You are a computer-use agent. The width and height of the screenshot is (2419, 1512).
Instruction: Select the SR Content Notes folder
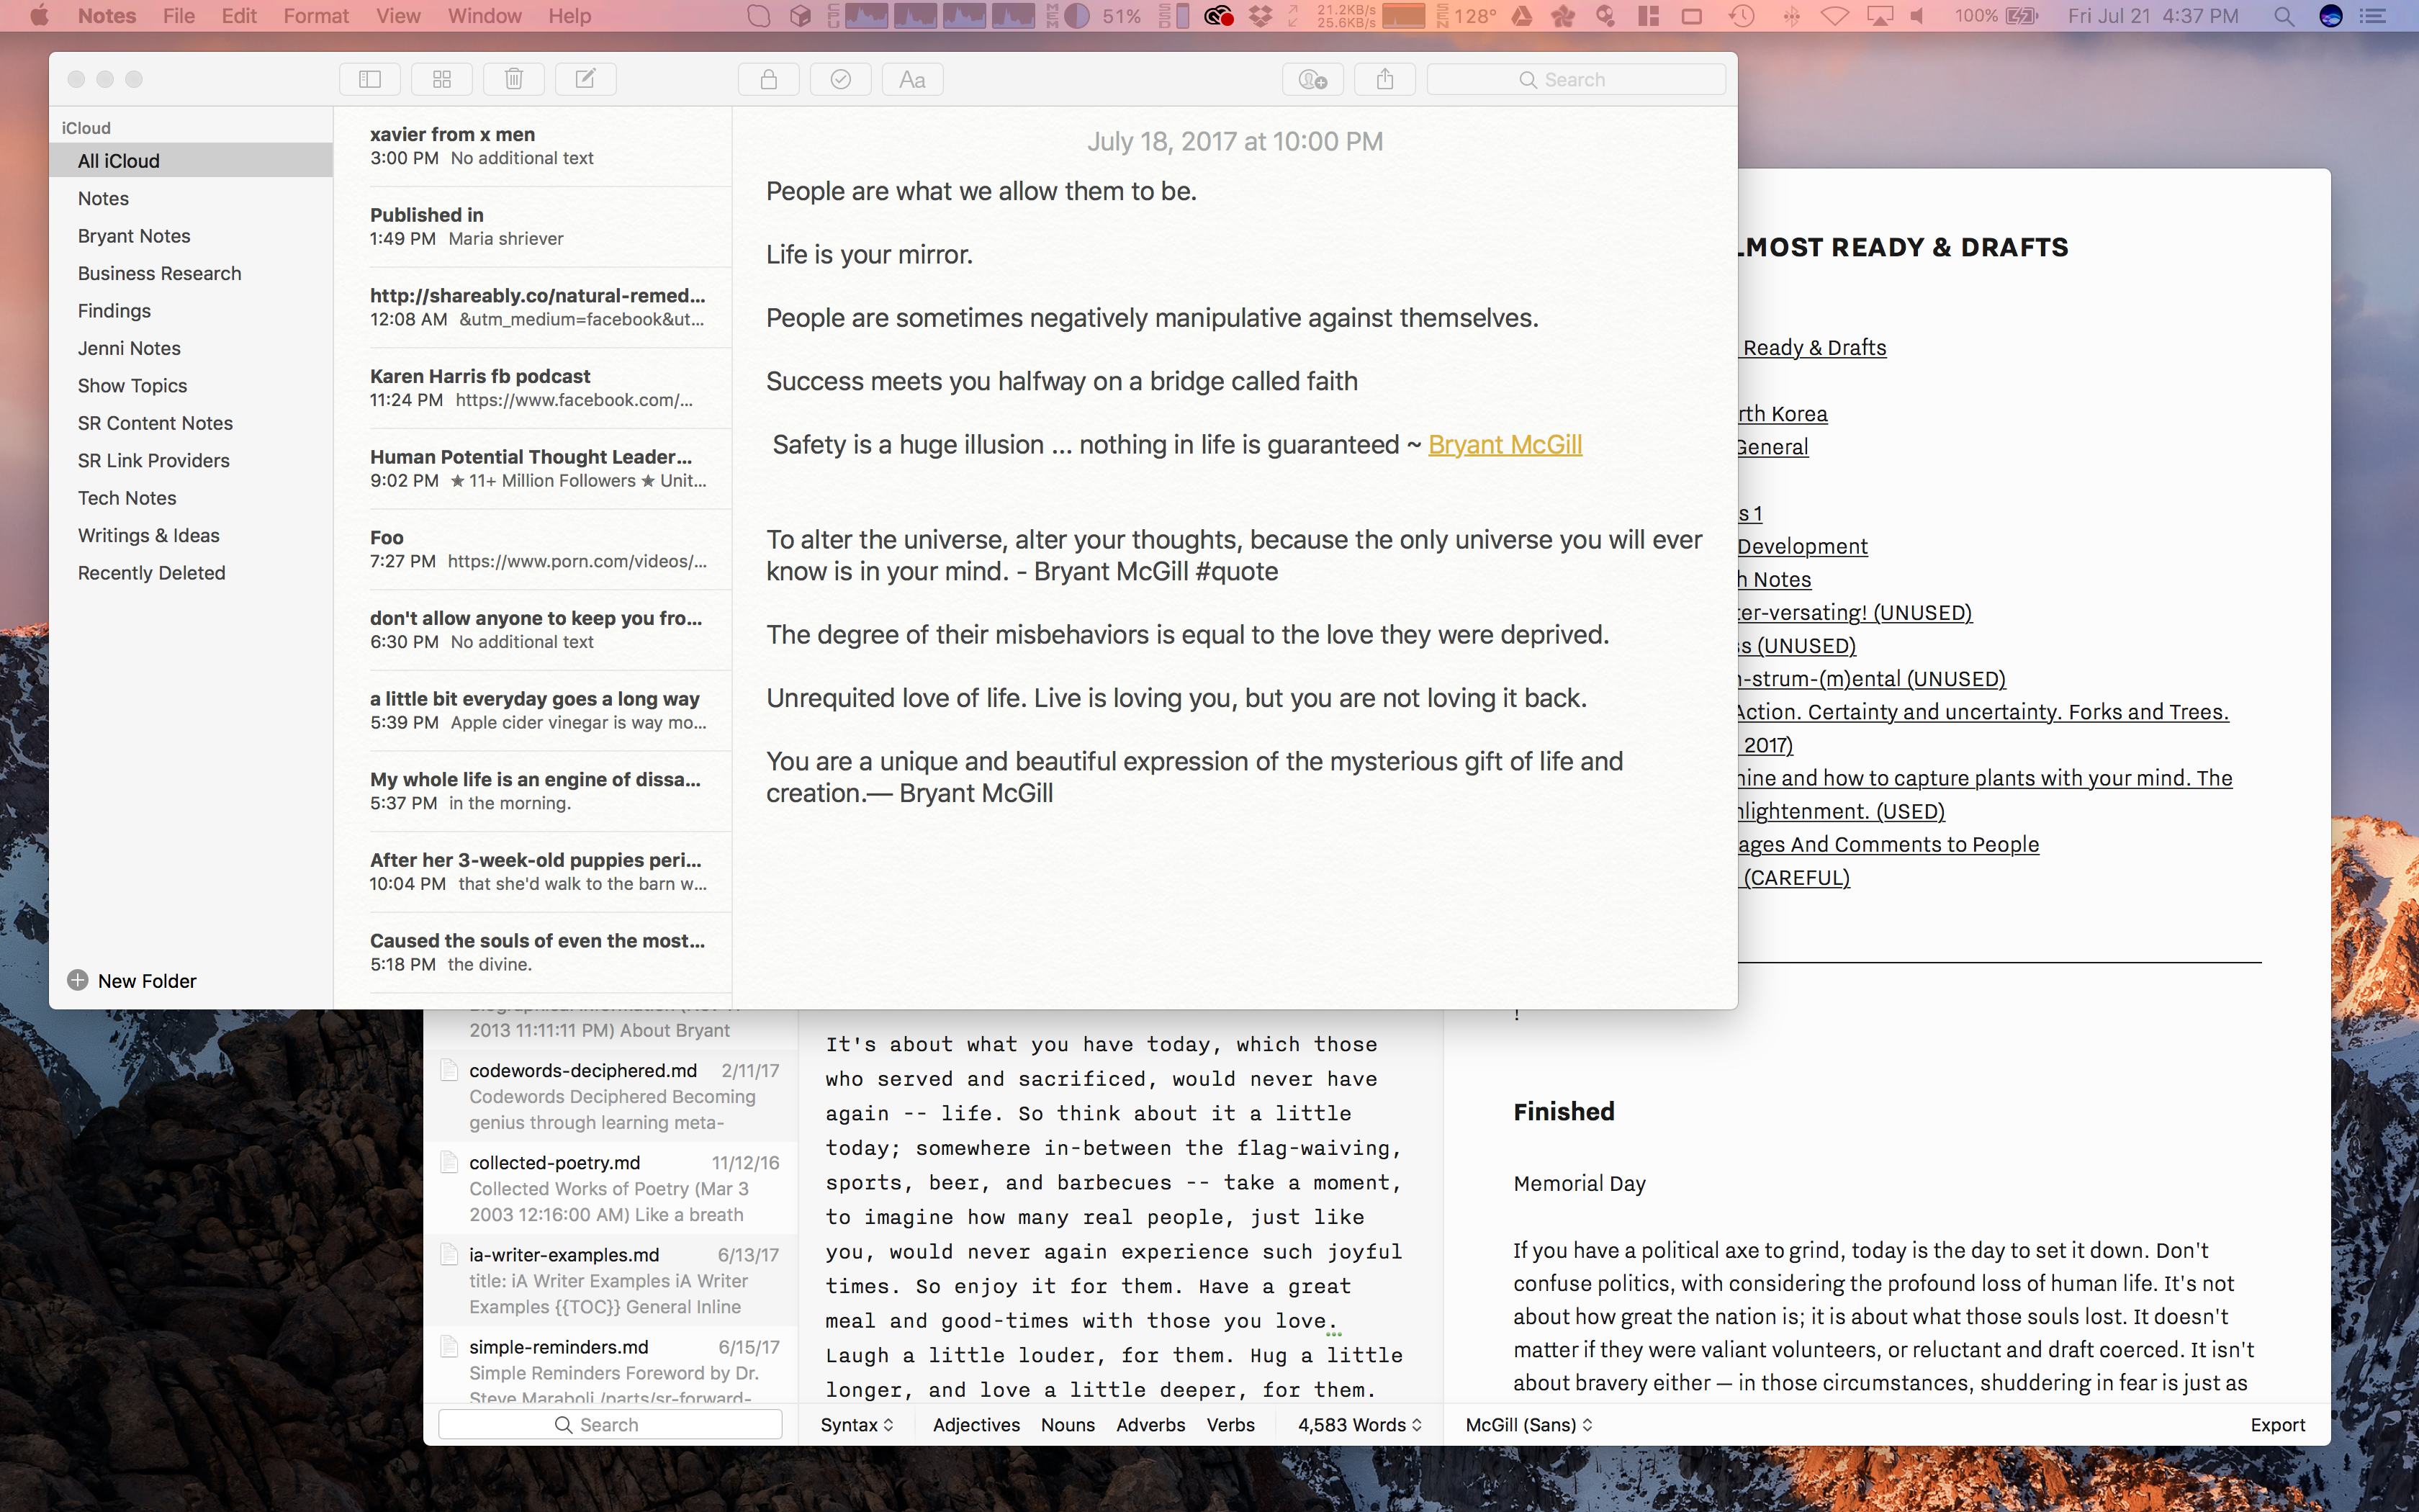pyautogui.click(x=191, y=423)
